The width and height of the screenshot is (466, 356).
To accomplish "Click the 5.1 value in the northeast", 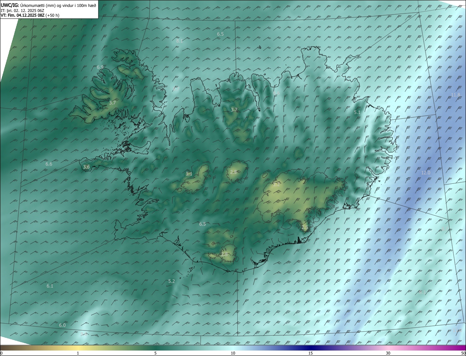I will (x=357, y=113).
